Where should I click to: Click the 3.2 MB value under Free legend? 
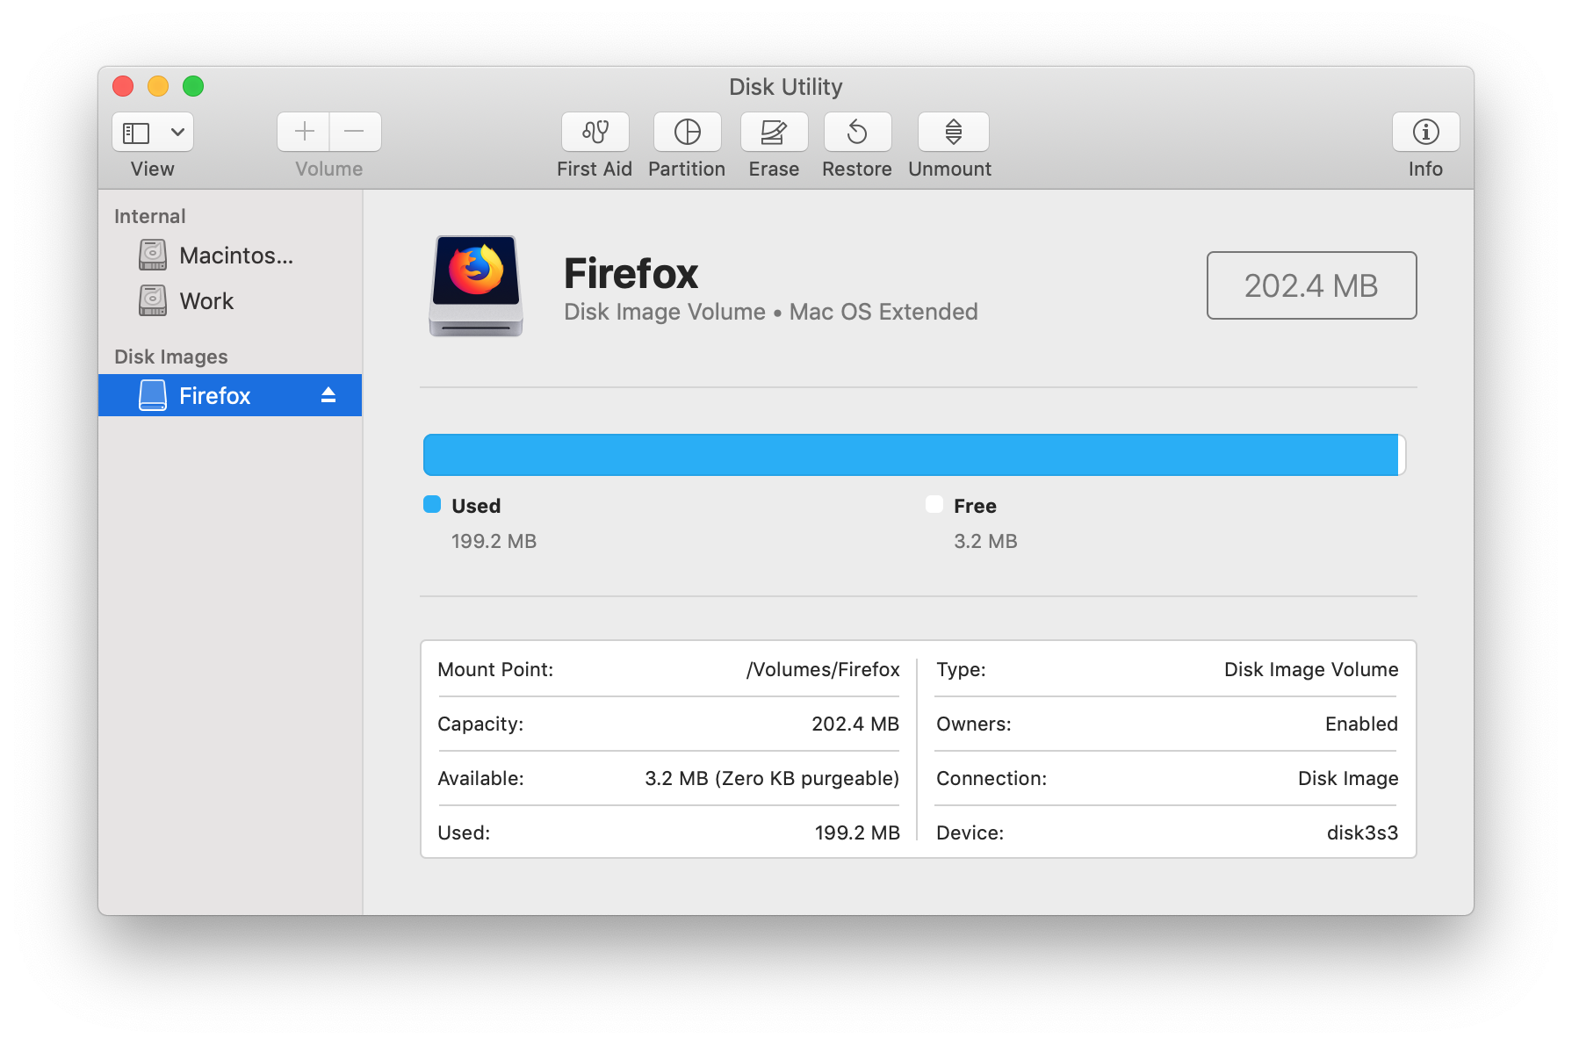coord(985,541)
